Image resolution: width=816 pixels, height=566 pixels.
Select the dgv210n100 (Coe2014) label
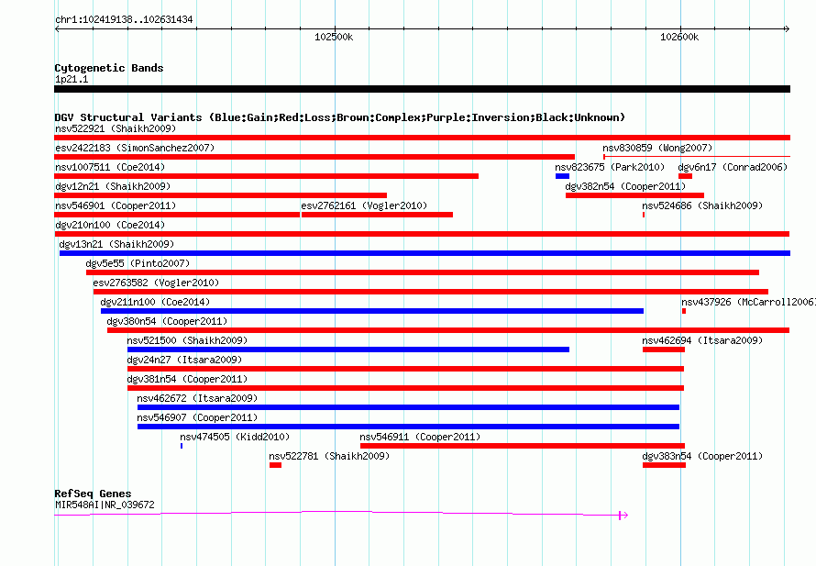point(110,225)
